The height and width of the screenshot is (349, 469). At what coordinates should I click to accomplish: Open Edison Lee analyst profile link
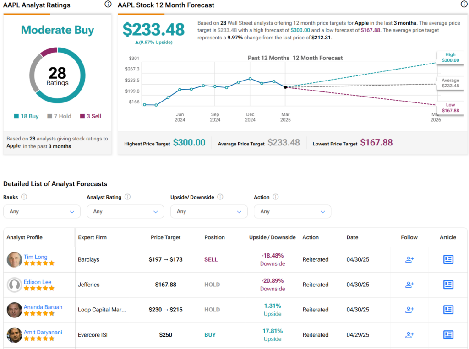coord(38,282)
